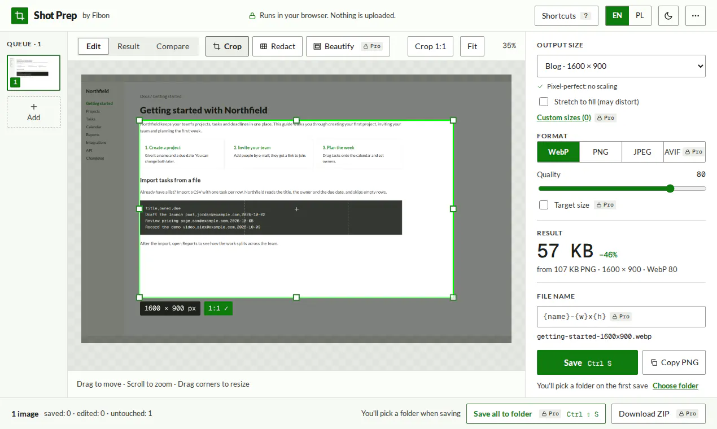Image resolution: width=717 pixels, height=429 pixels.
Task: Click the file name pattern field
Action: tap(621, 317)
